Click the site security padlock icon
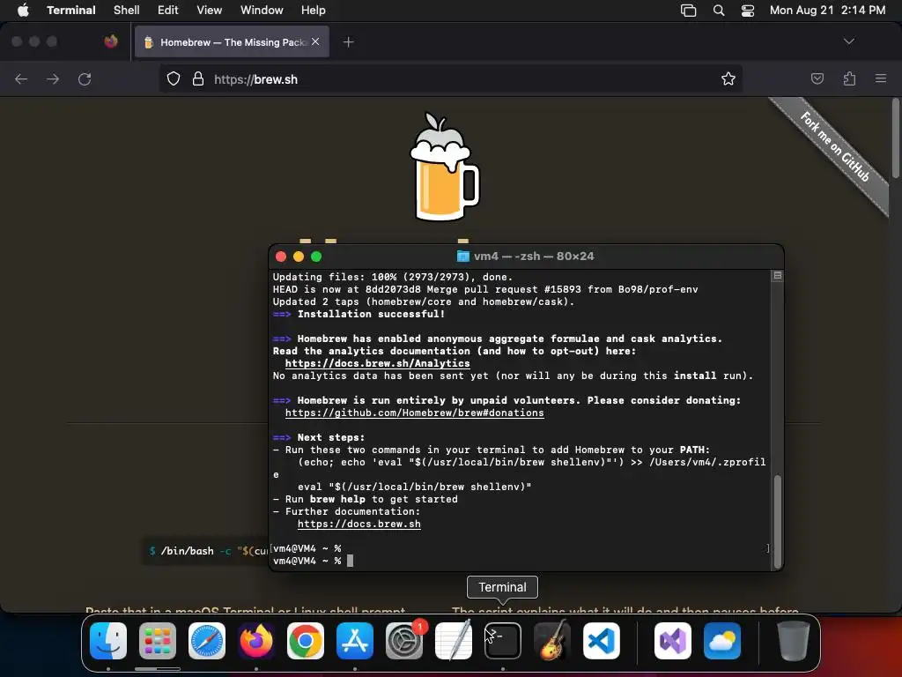The width and height of the screenshot is (902, 677). (198, 78)
